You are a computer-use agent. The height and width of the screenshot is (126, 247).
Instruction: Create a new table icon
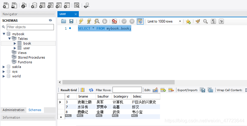[42, 5]
